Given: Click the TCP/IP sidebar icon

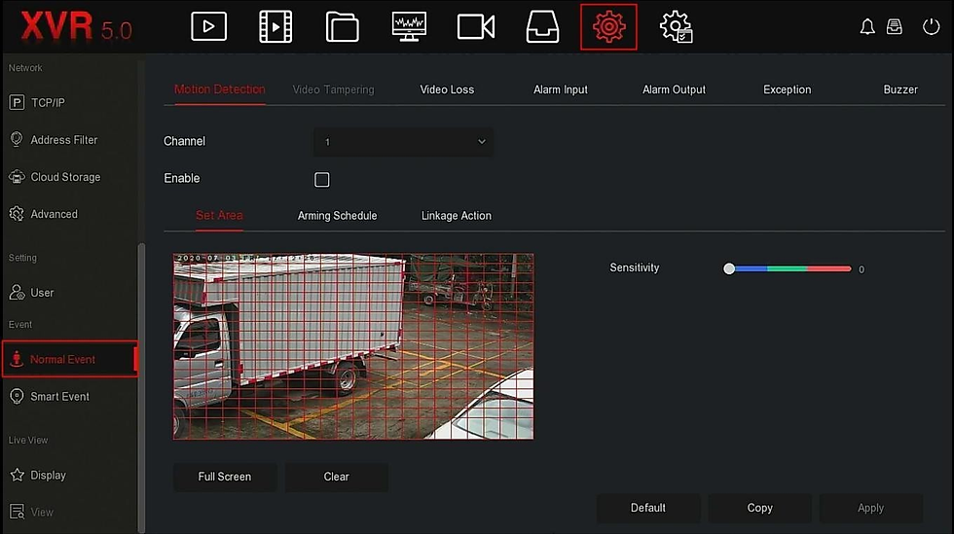Looking at the screenshot, I should click(x=17, y=103).
